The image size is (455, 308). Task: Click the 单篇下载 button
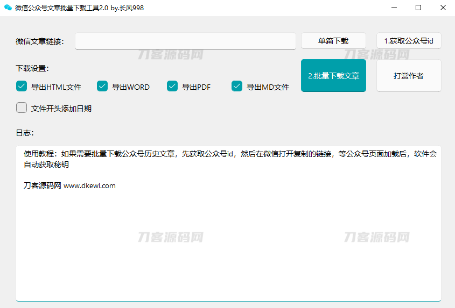coord(333,41)
